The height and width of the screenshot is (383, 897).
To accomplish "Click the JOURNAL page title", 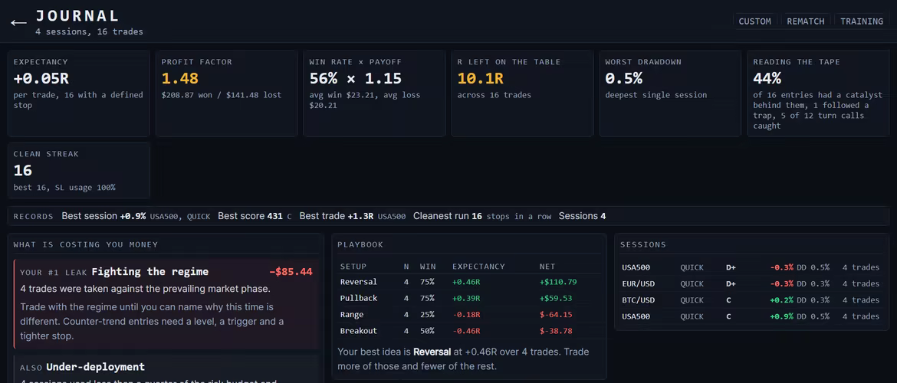I will coord(77,15).
